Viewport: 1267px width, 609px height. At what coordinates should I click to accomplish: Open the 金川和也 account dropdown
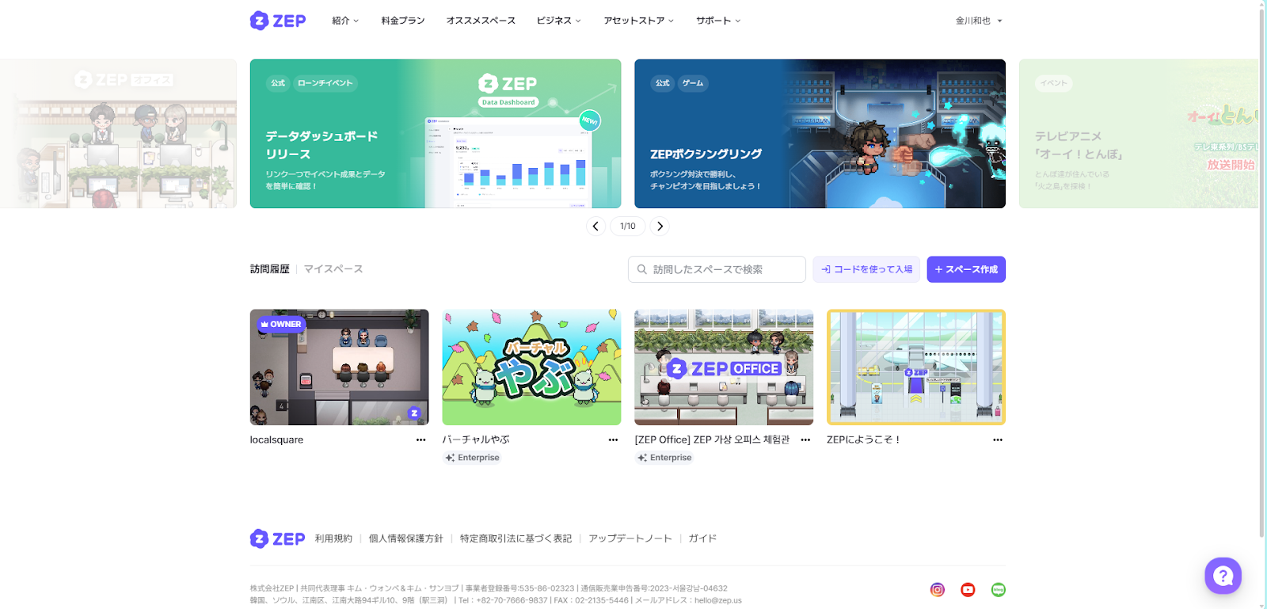(979, 21)
